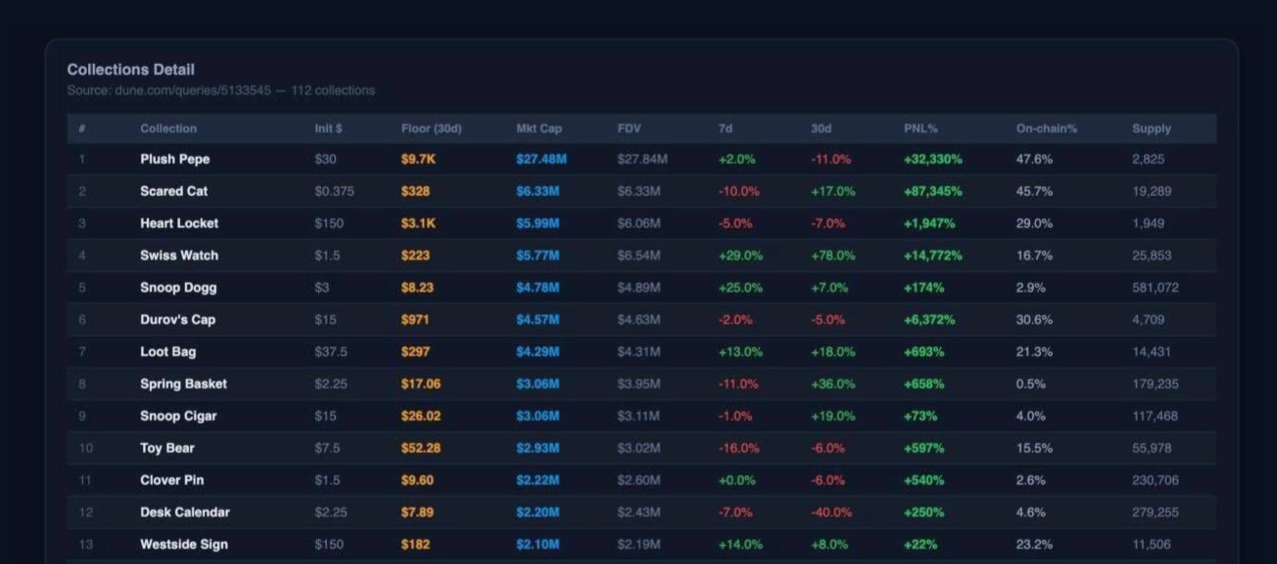Open the Plush Pepe collection row
Viewport: 1277px width, 564px height.
pyautogui.click(x=641, y=159)
